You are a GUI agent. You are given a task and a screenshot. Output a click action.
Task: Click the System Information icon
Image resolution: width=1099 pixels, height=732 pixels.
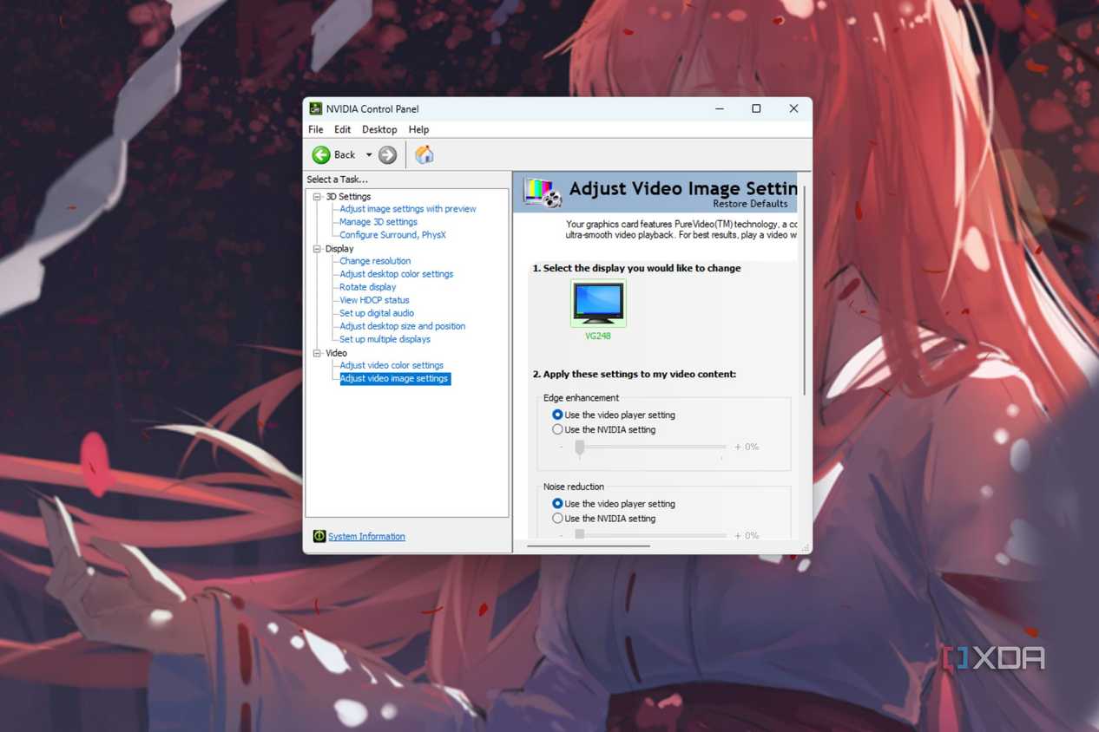point(319,536)
